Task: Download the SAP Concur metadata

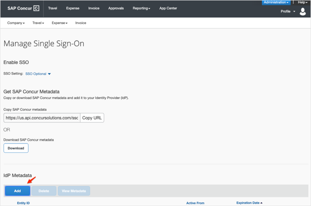Action: (16, 148)
